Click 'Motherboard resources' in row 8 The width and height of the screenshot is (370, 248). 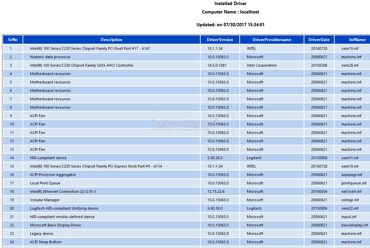50,107
